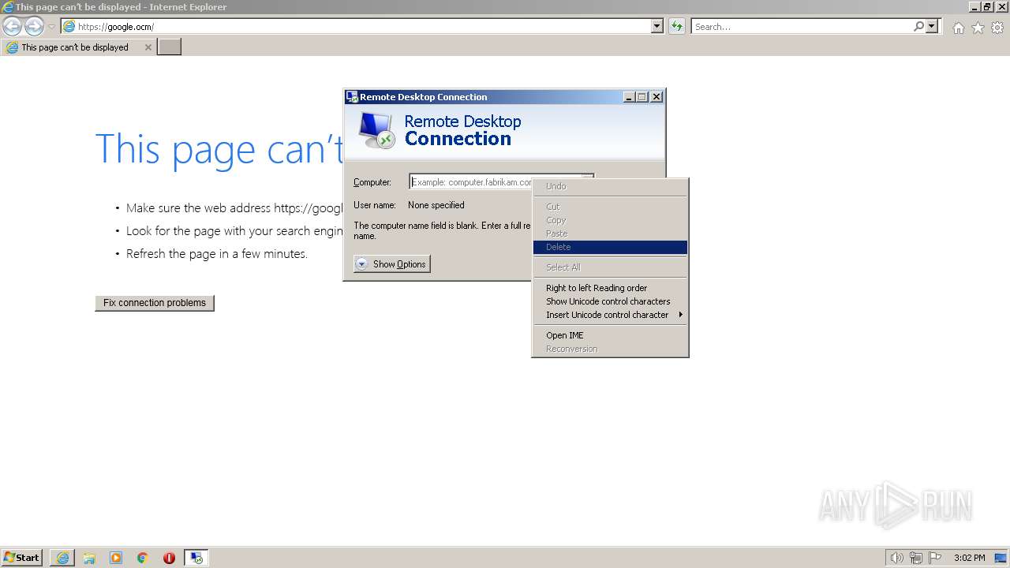Image resolution: width=1010 pixels, height=568 pixels.
Task: Open search provider dropdown arrow
Action: pyautogui.click(x=932, y=27)
